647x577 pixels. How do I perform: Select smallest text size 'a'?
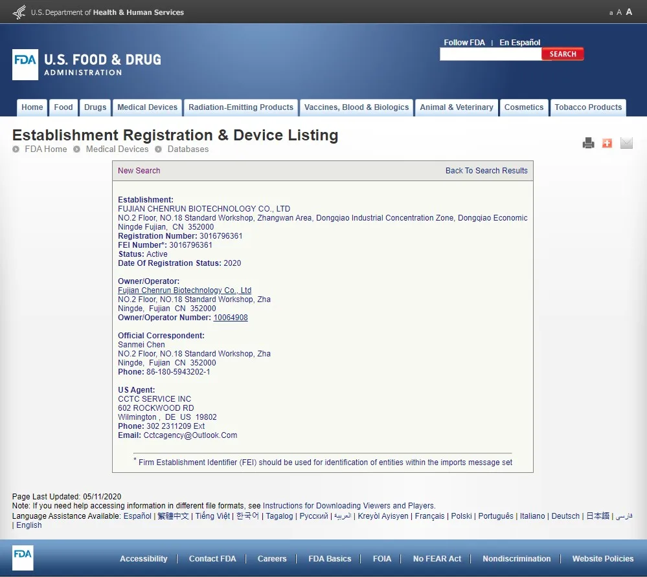[x=611, y=13]
